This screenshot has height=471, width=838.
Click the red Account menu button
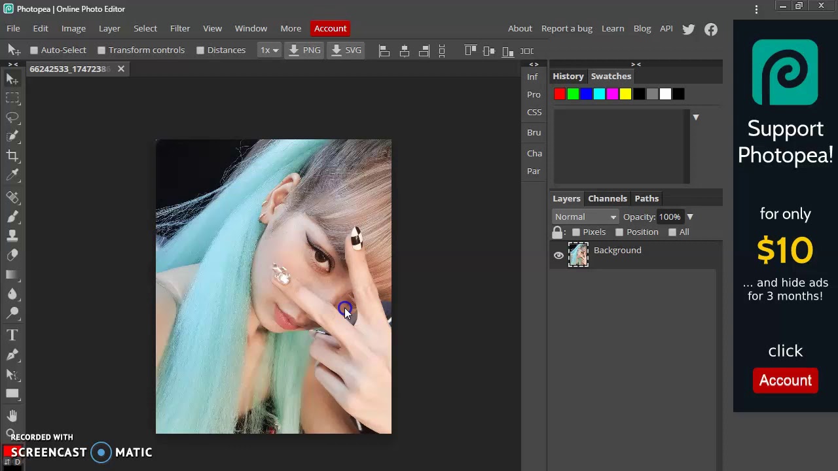click(330, 29)
